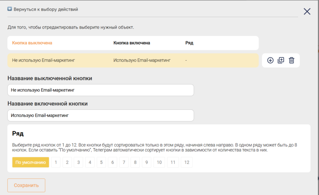Click the 'Сохранить' button

pos(26,185)
